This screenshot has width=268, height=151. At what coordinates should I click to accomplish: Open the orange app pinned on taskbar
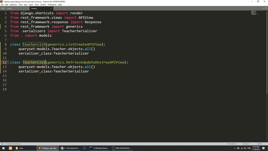(10, 148)
